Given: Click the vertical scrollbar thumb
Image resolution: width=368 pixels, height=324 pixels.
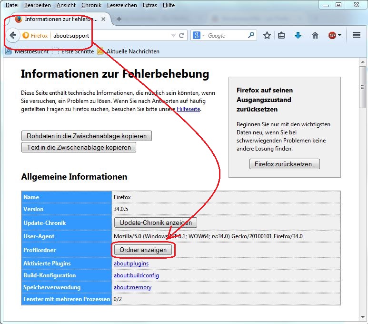Looking at the screenshot, I should coord(363,87).
